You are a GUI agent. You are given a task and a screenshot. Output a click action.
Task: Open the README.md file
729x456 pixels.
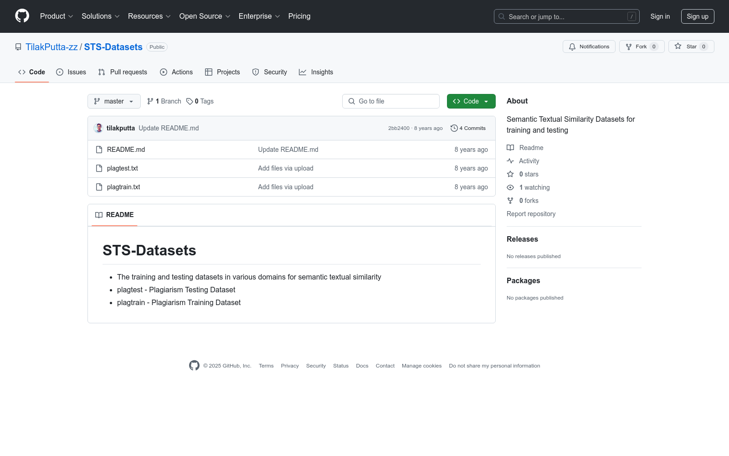coord(126,150)
